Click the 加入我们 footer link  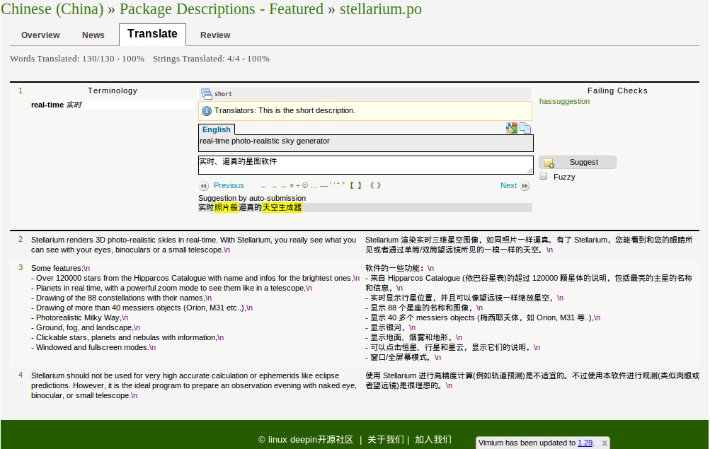[433, 440]
